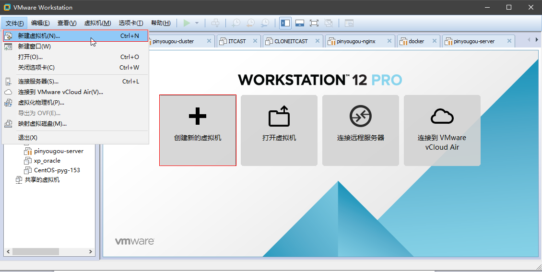542x272 pixels.
Task: Close the pinyougou-server tab
Action: pyautogui.click(x=509, y=41)
